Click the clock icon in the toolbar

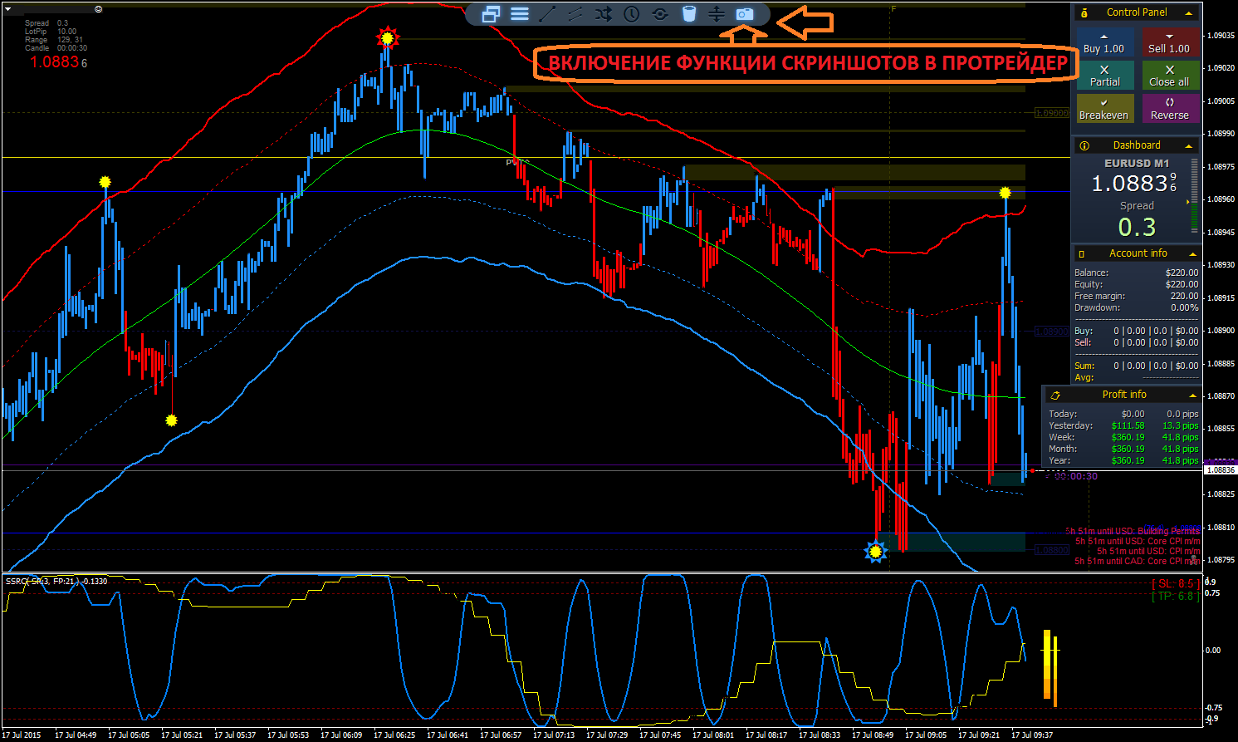(632, 14)
